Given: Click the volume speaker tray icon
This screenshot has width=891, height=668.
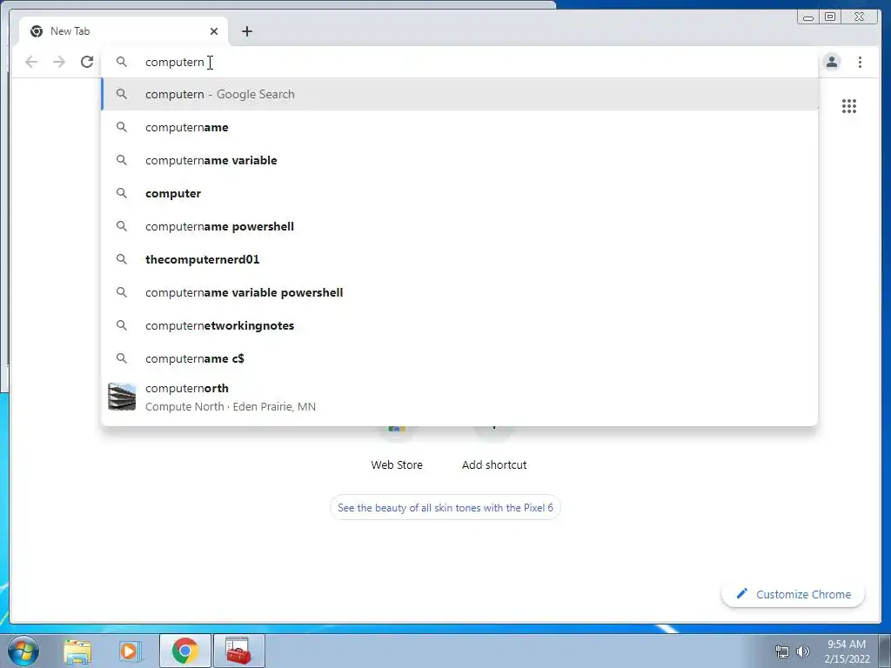Looking at the screenshot, I should coord(802,651).
